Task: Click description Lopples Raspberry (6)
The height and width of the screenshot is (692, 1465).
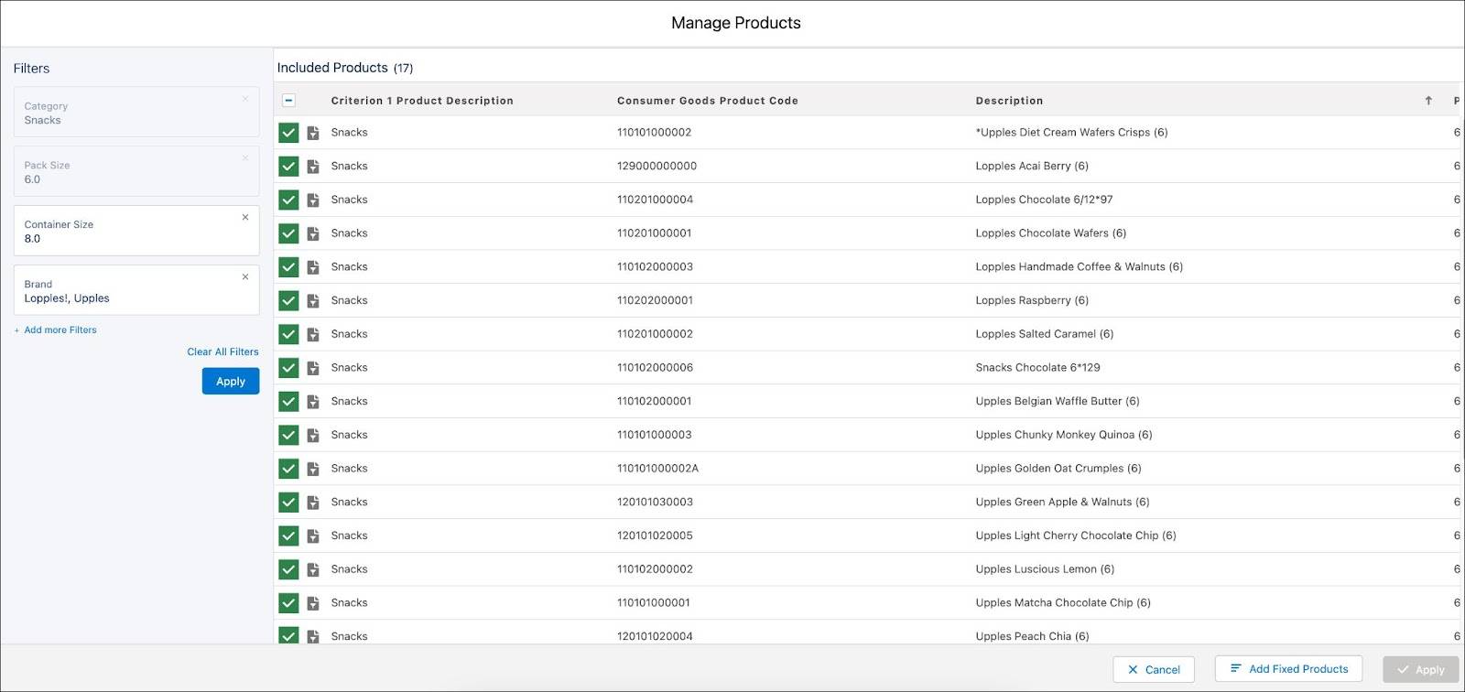Action: point(1032,300)
